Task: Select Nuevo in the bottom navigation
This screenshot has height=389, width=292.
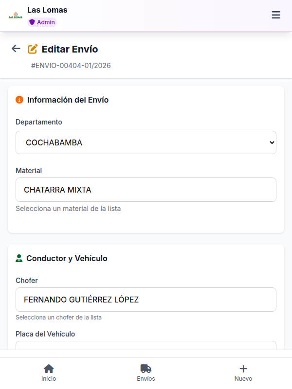Action: [x=243, y=372]
